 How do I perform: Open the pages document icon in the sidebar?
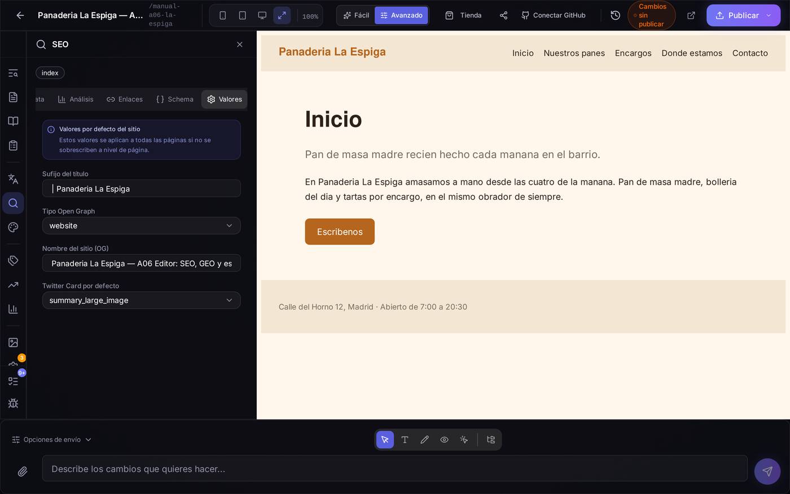click(x=13, y=97)
